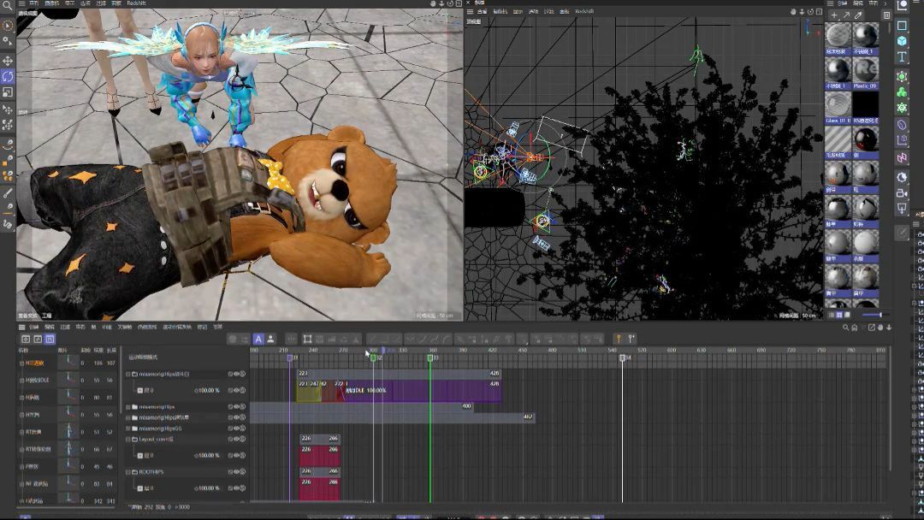
Task: Click the orbit icon of the perspective viewport
Action: 450,3
